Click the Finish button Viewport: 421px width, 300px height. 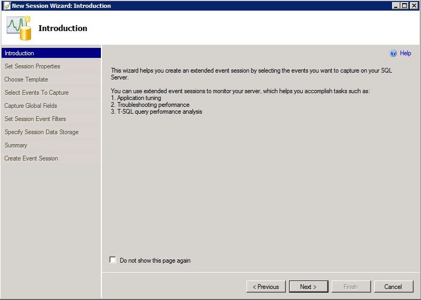(x=351, y=286)
